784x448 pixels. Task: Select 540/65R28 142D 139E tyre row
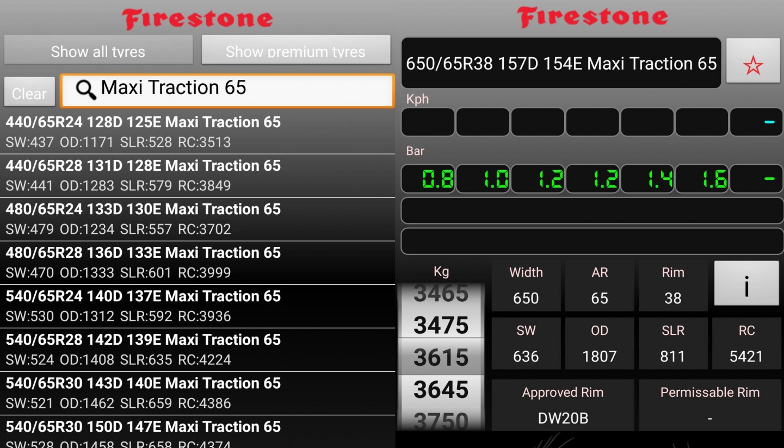point(197,350)
